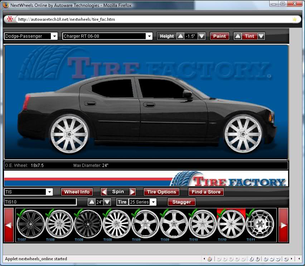Select the black TIS07 wheel thumbnail
Viewport: 305px width, 266px height.
point(31,224)
